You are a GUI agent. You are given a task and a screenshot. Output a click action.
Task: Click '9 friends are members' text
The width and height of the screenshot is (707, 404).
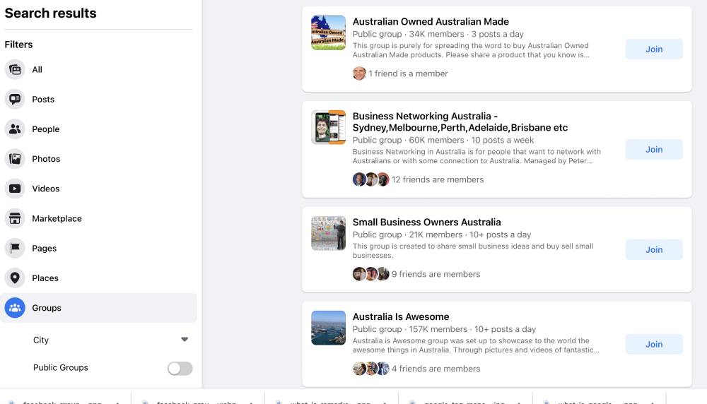pyautogui.click(x=436, y=274)
